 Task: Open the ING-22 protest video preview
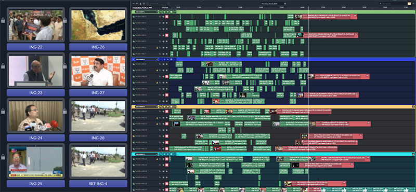(36, 25)
